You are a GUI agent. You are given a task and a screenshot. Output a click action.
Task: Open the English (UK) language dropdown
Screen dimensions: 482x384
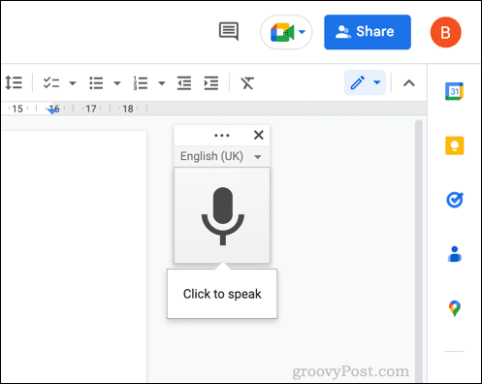pyautogui.click(x=221, y=156)
